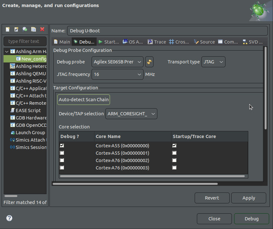
Task: Open the help question mark icon
Action: (9, 218)
